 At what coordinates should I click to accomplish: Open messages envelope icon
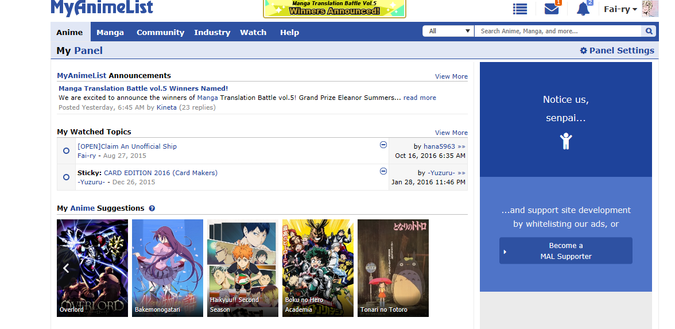[552, 9]
